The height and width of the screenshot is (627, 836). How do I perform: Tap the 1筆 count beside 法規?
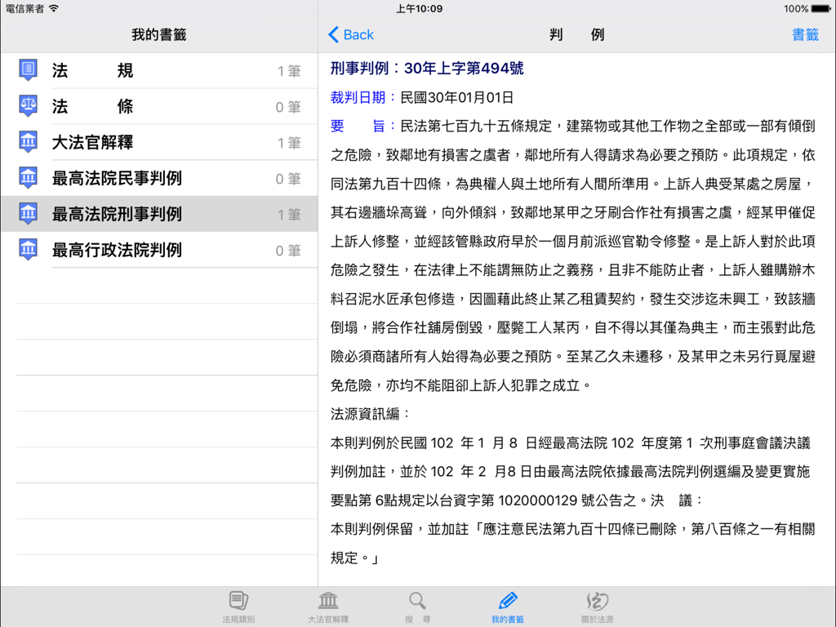(x=290, y=70)
